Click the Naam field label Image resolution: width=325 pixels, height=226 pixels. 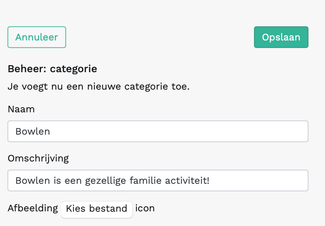tap(21, 109)
